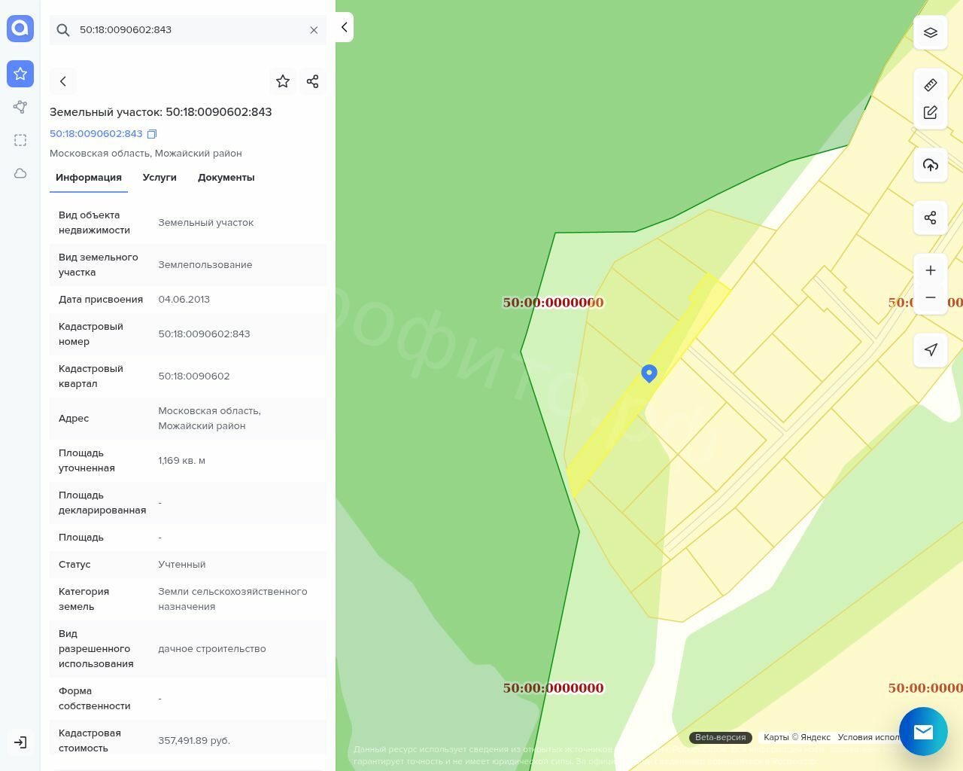Screen dimensions: 963x771
Task: Activate the draw/edit tool on map
Action: pyautogui.click(x=930, y=112)
